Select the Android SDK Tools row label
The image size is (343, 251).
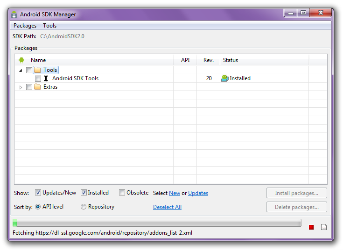[x=75, y=78]
